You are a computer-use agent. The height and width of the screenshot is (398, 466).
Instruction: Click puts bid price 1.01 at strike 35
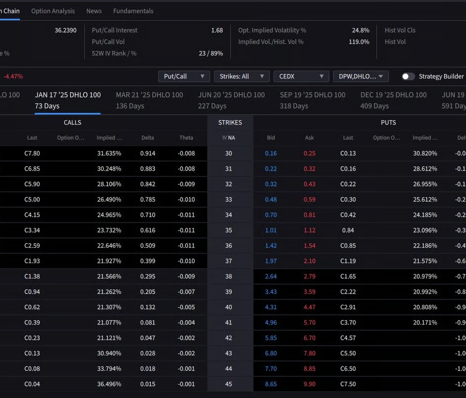click(271, 230)
